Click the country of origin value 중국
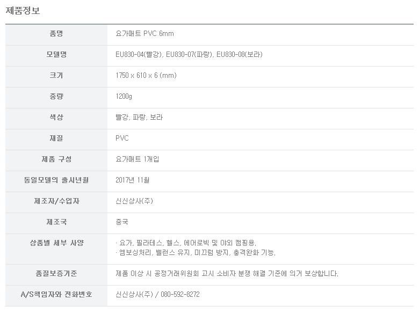The height and width of the screenshot is (321, 419). (x=122, y=222)
